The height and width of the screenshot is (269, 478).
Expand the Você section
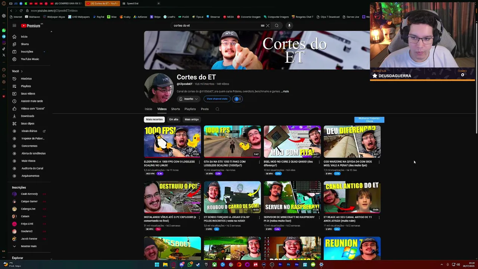tap(18, 71)
